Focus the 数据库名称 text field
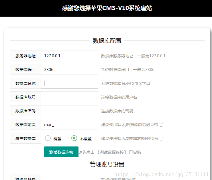 click(x=69, y=83)
